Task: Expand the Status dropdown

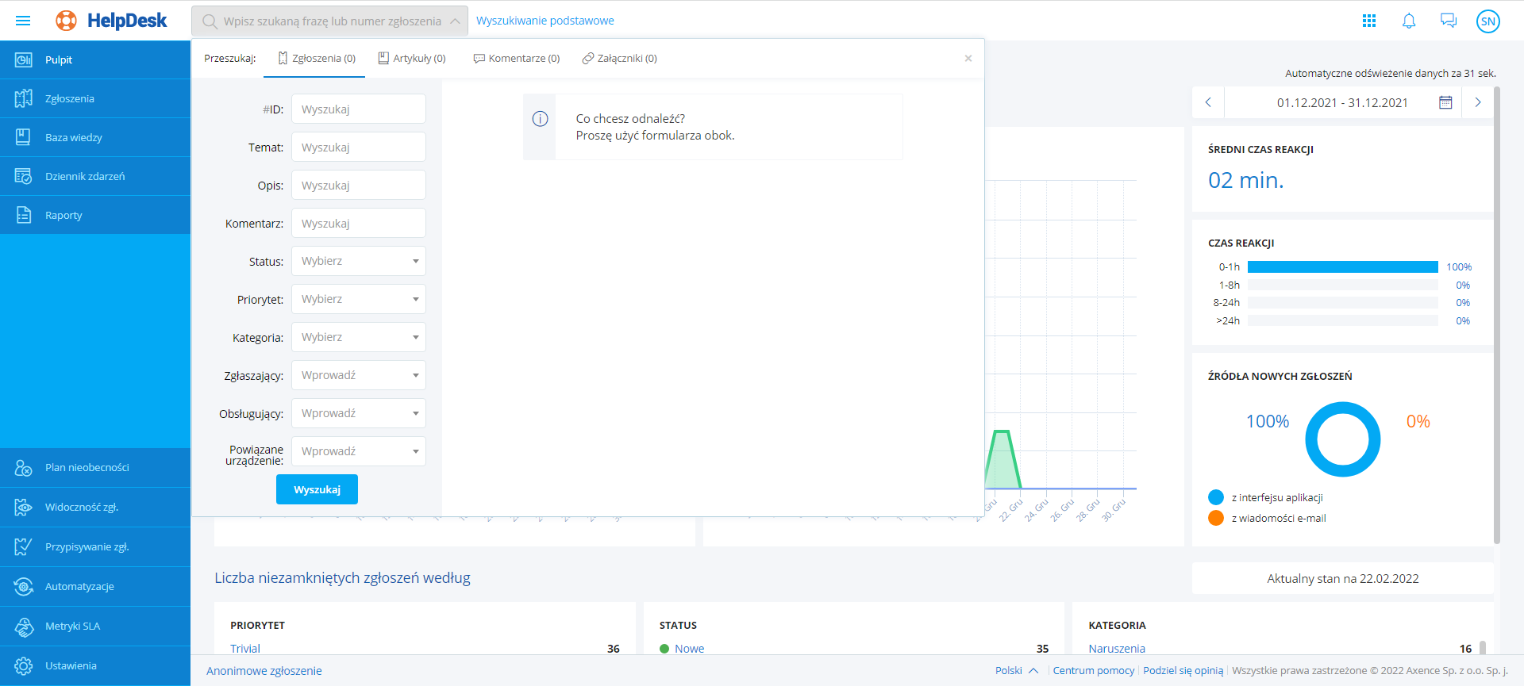Action: click(359, 261)
